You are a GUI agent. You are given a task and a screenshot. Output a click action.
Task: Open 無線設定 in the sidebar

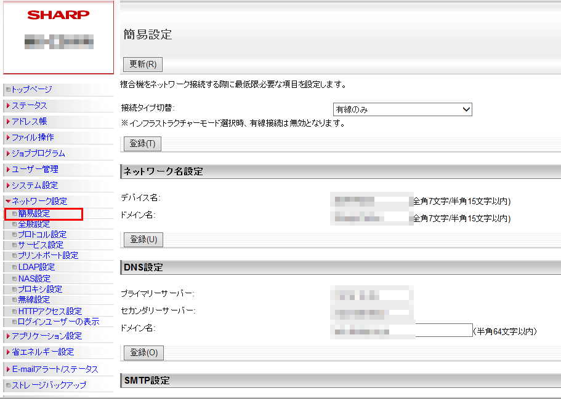point(34,299)
